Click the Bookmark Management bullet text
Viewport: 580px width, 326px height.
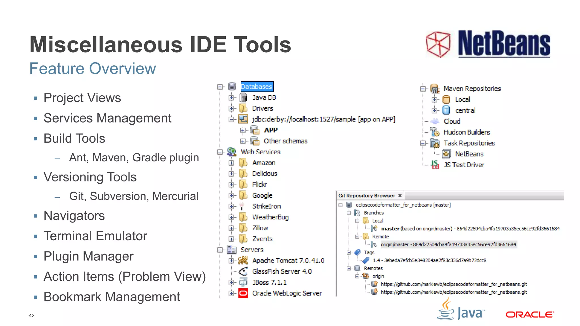112,297
